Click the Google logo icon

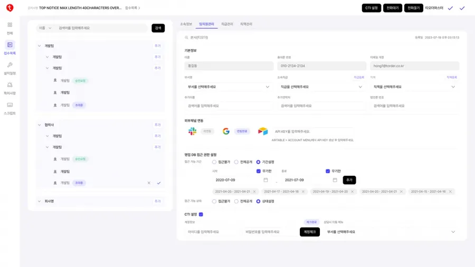click(x=226, y=131)
